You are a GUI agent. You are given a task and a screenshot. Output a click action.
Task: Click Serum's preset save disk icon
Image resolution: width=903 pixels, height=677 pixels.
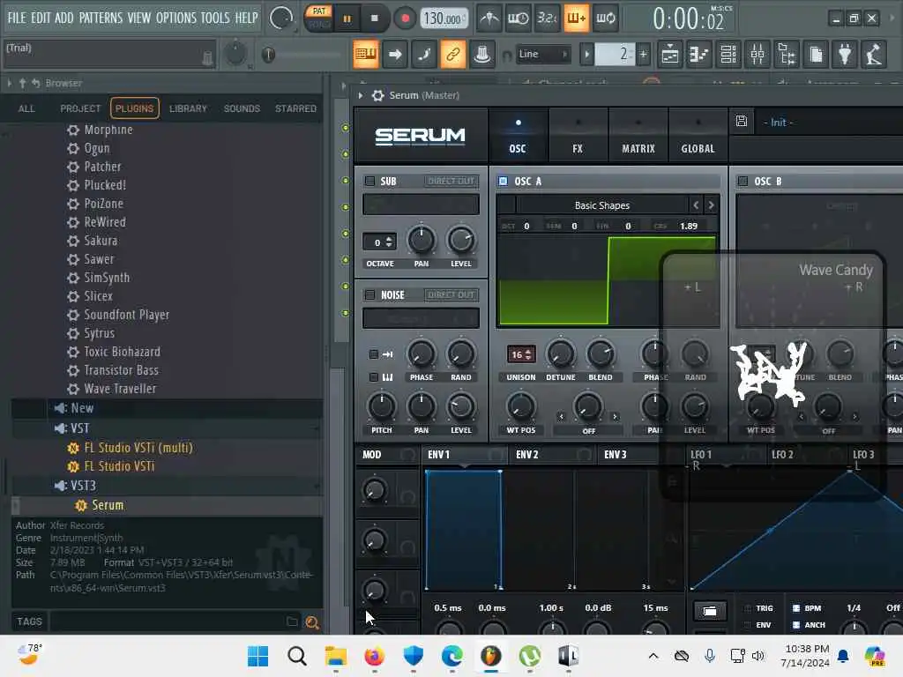click(742, 121)
